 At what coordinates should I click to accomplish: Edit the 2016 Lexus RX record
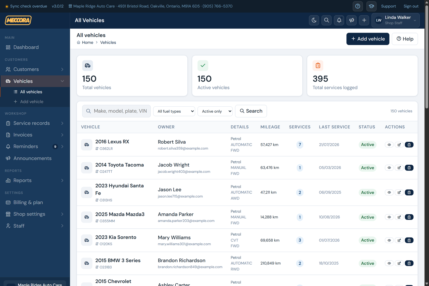(399, 145)
